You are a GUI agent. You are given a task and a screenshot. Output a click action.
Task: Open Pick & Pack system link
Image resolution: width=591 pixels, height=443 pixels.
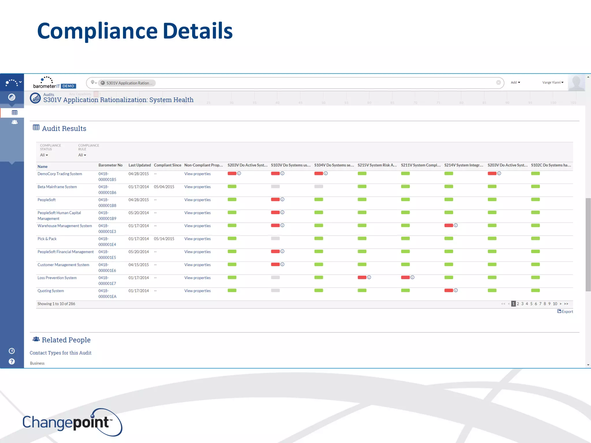[47, 239]
